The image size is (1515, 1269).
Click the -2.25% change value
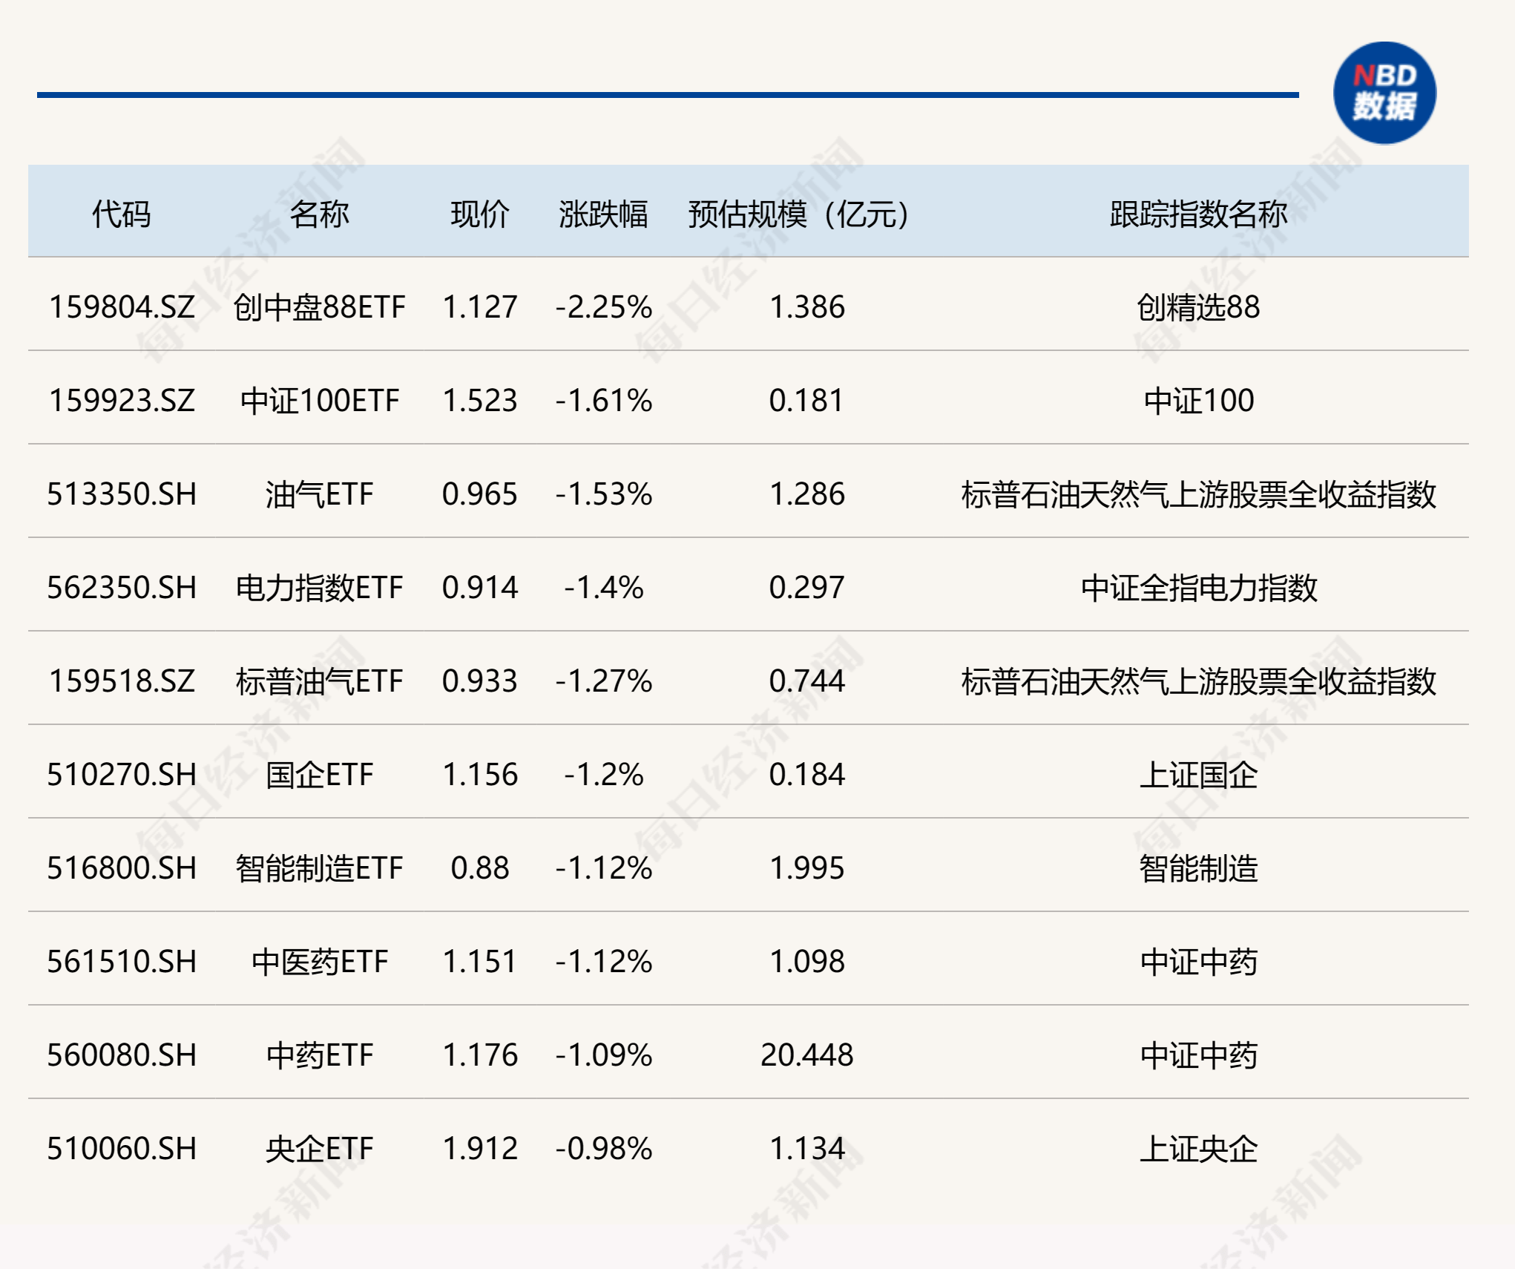[603, 307]
